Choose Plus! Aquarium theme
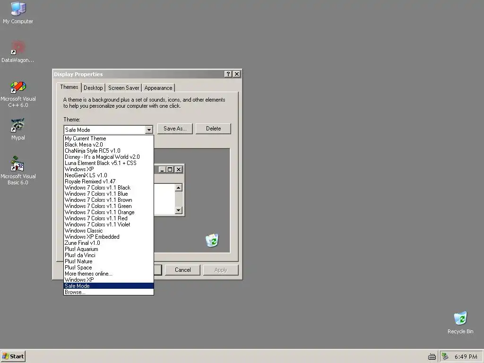The height and width of the screenshot is (363, 484). click(109, 249)
